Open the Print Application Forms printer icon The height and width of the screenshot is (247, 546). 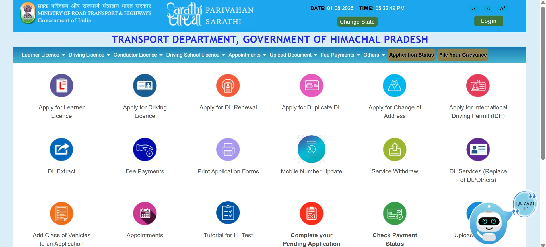228,150
